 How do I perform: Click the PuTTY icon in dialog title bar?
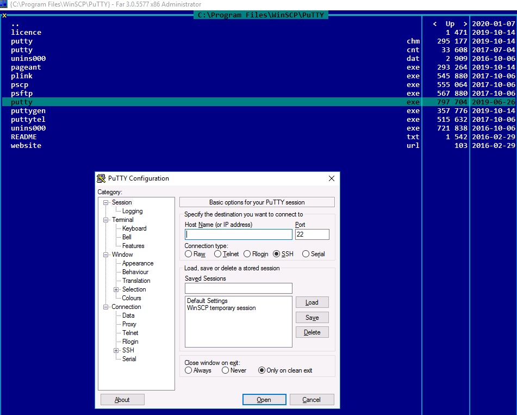(x=101, y=178)
